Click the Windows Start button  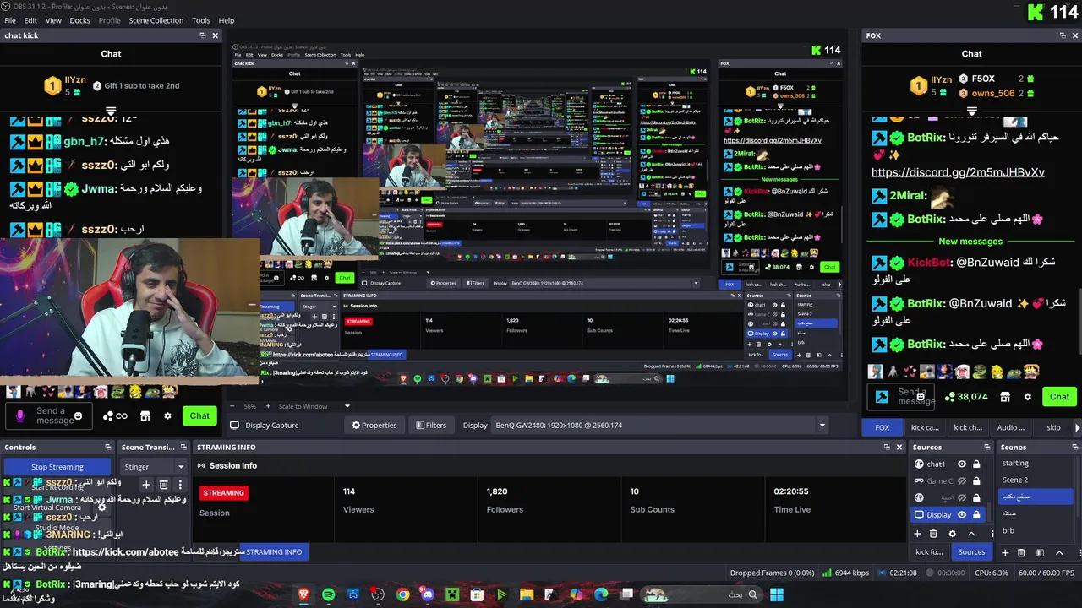click(x=777, y=594)
